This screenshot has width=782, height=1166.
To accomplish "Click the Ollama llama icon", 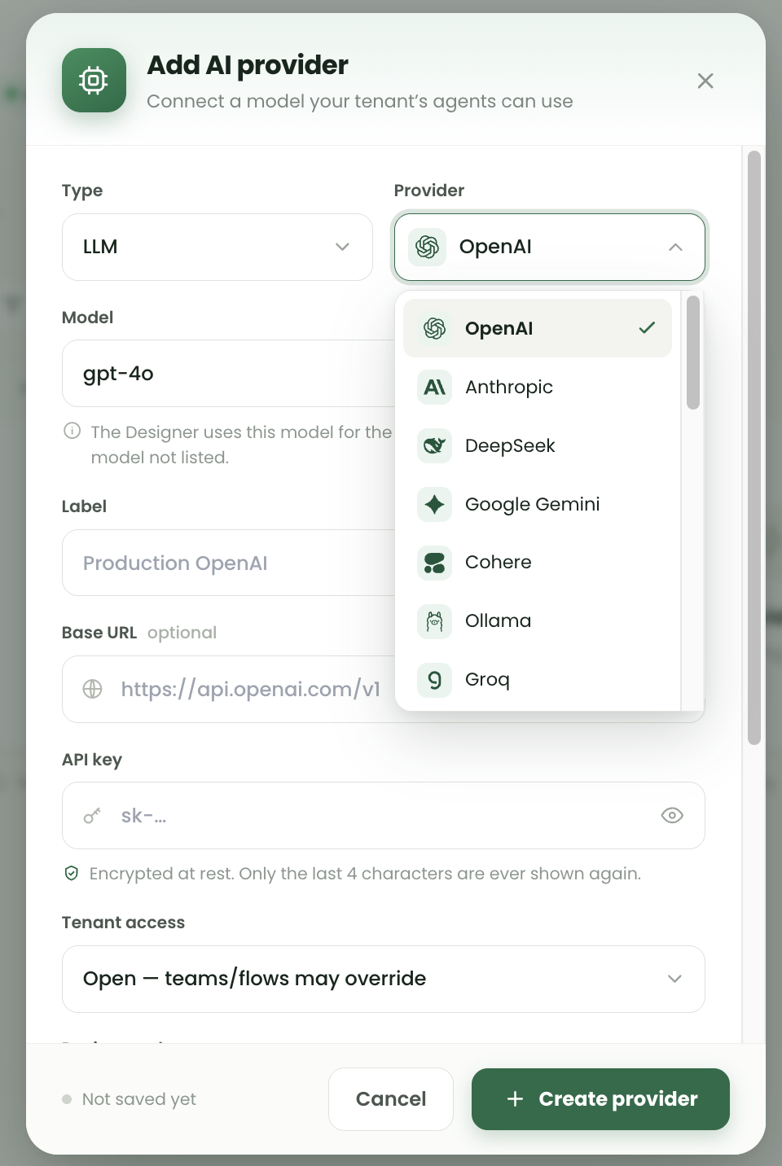I will pos(434,621).
